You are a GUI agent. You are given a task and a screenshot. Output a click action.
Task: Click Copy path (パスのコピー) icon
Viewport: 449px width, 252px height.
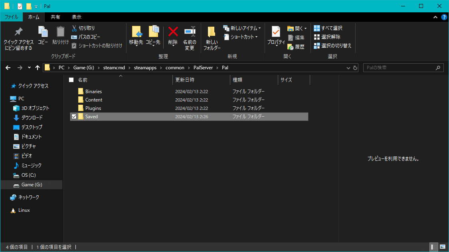tap(74, 37)
